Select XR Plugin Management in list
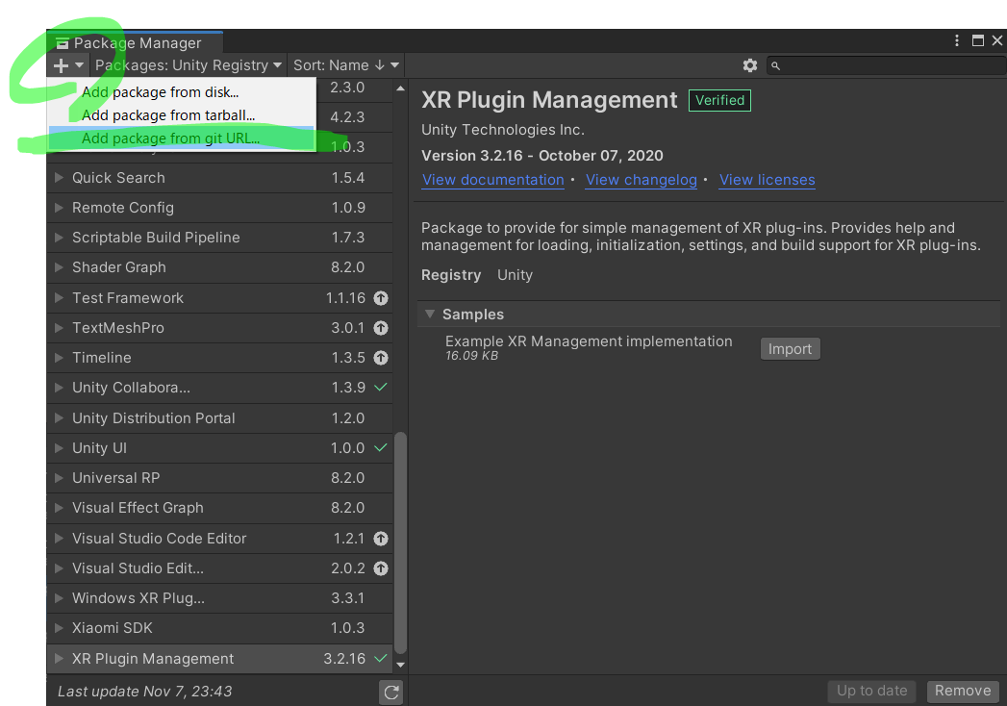Image resolution: width=1007 pixels, height=706 pixels. pyautogui.click(x=219, y=659)
